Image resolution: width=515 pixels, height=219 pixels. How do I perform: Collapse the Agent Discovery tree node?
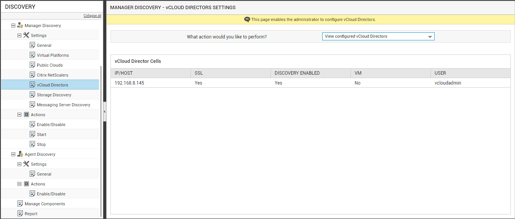click(x=13, y=154)
